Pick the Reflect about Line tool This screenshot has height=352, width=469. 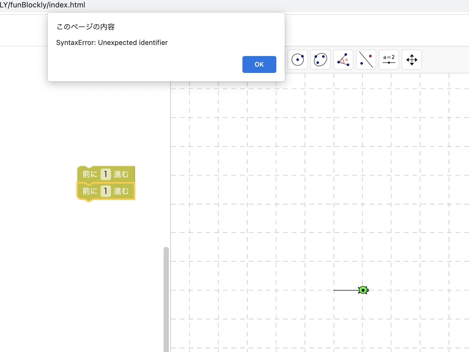[366, 60]
